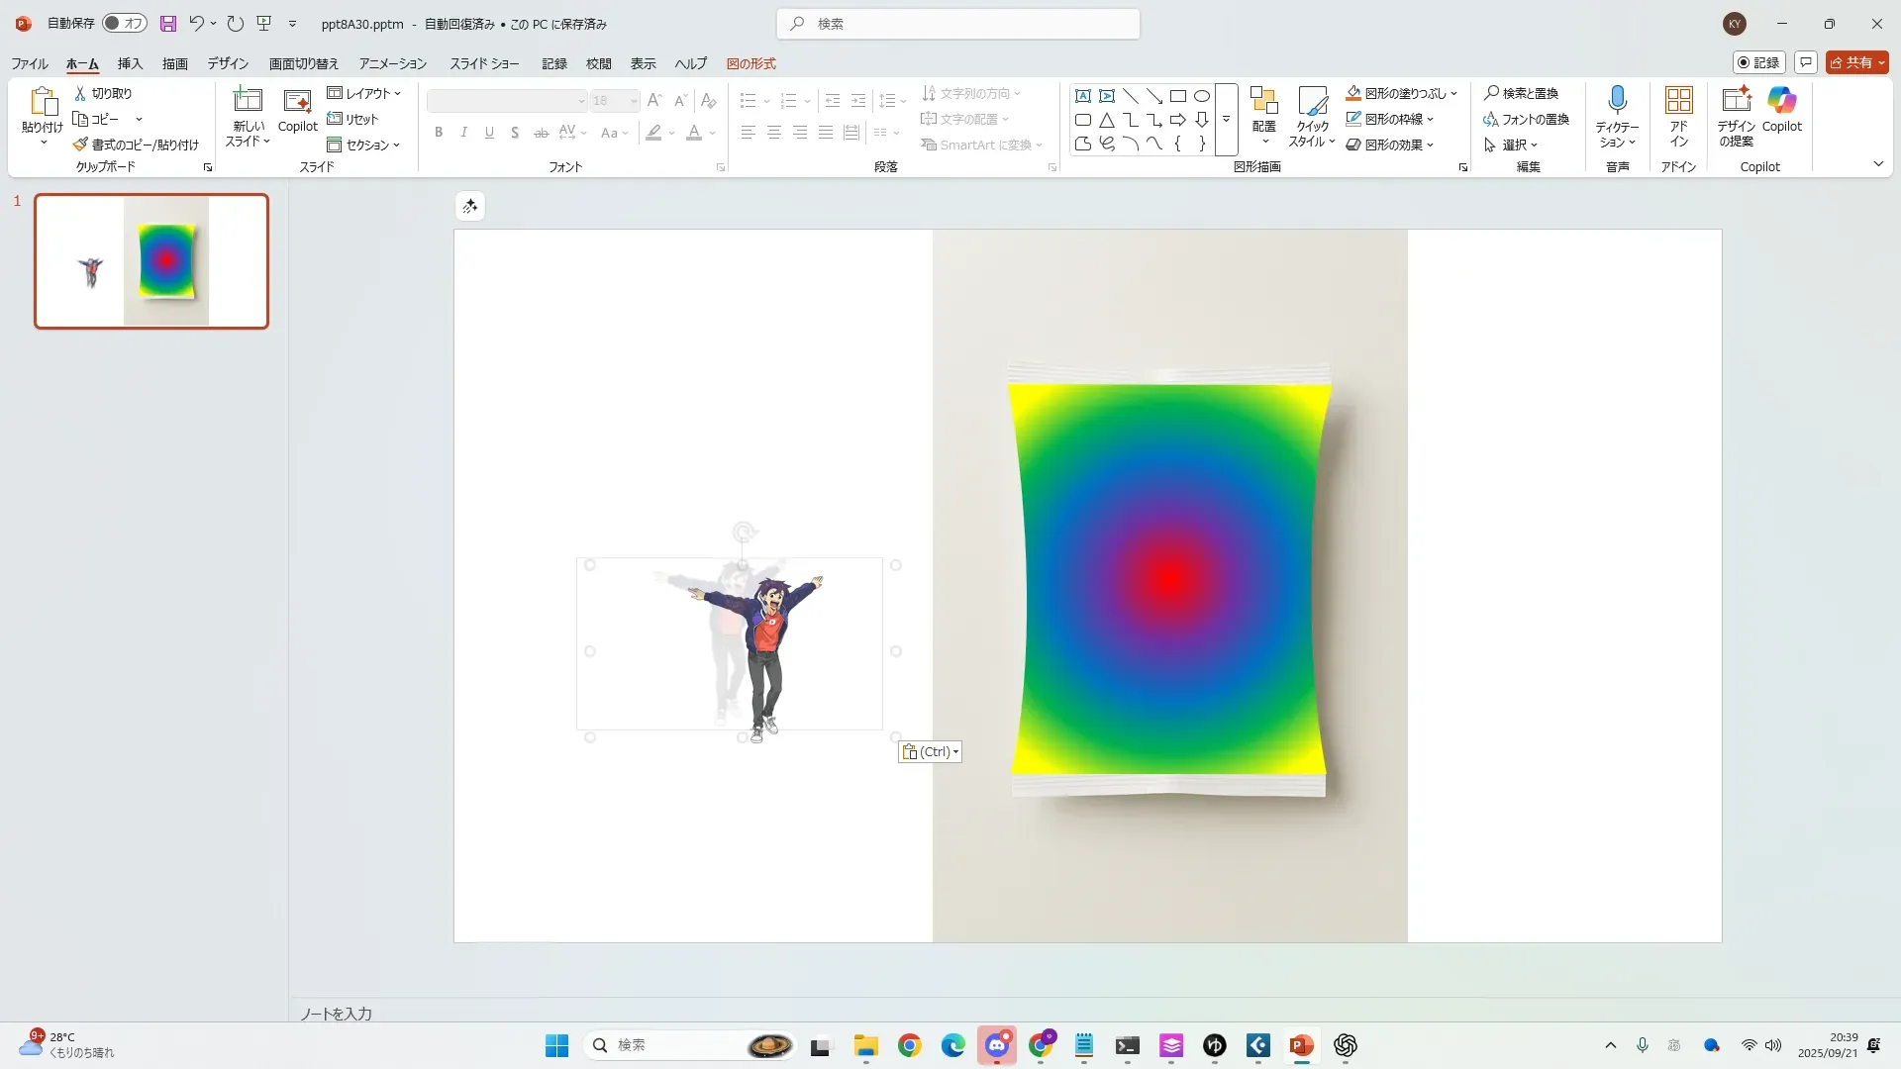Click the Arrange (配置) icon
1901x1069 pixels.
tap(1263, 101)
